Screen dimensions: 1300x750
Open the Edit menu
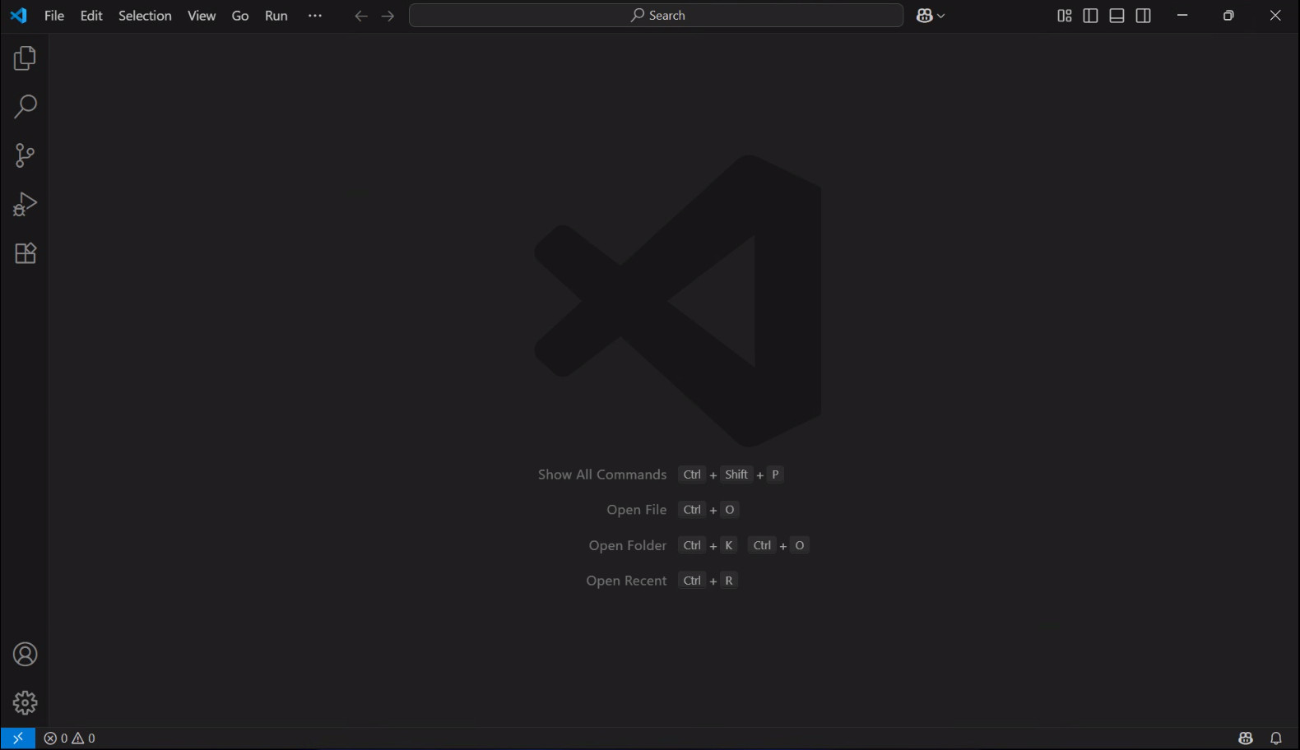coord(91,16)
